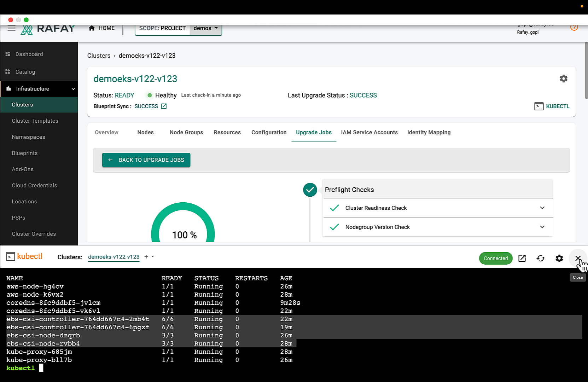Click the Catalog sidebar icon
Image resolution: width=588 pixels, height=382 pixels.
(8, 71)
